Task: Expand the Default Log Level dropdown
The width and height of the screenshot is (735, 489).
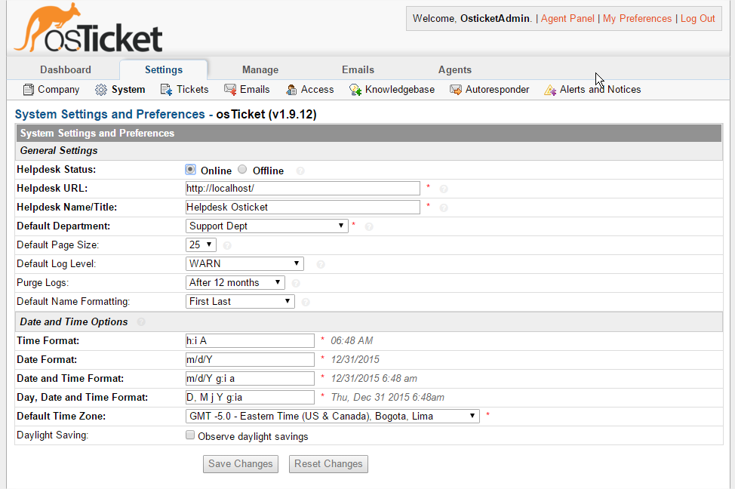Action: click(x=244, y=263)
